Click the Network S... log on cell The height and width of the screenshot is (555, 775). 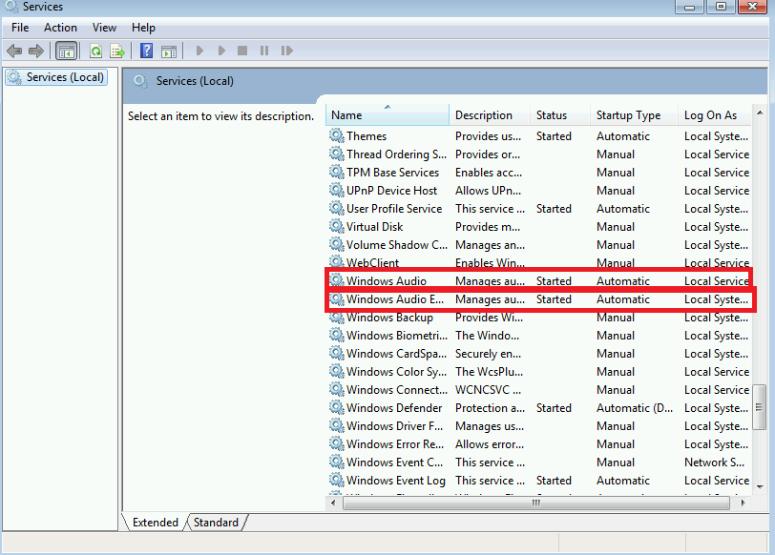click(714, 462)
